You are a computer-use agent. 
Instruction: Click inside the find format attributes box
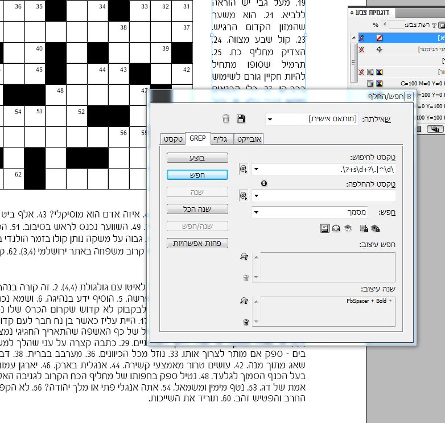pos(328,267)
